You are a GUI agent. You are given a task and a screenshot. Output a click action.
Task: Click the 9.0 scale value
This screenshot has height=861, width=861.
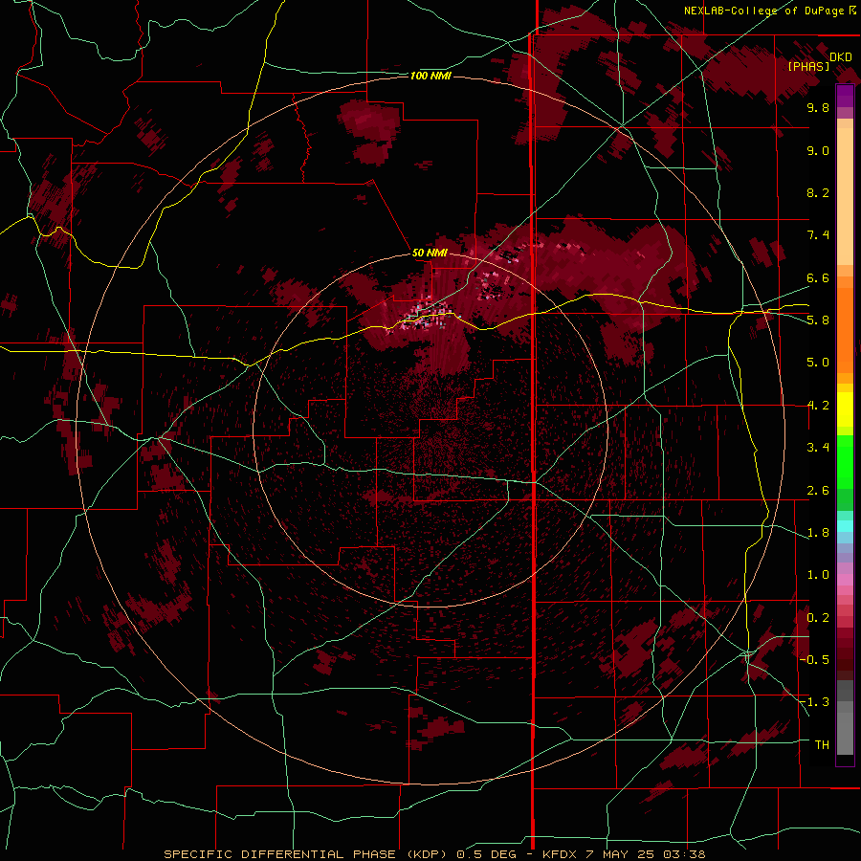(x=818, y=150)
